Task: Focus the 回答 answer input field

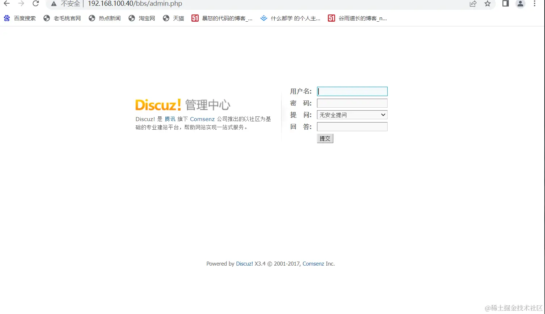Action: (352, 126)
